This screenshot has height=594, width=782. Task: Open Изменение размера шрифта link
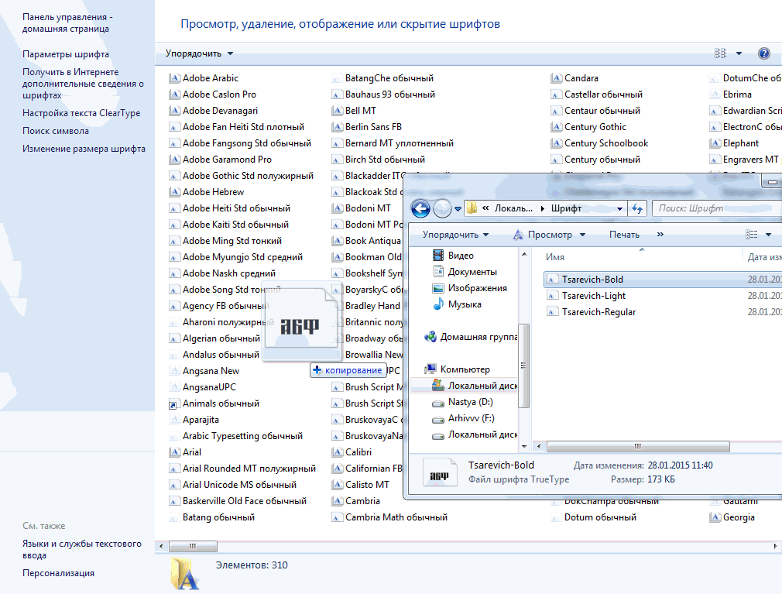[x=84, y=149]
